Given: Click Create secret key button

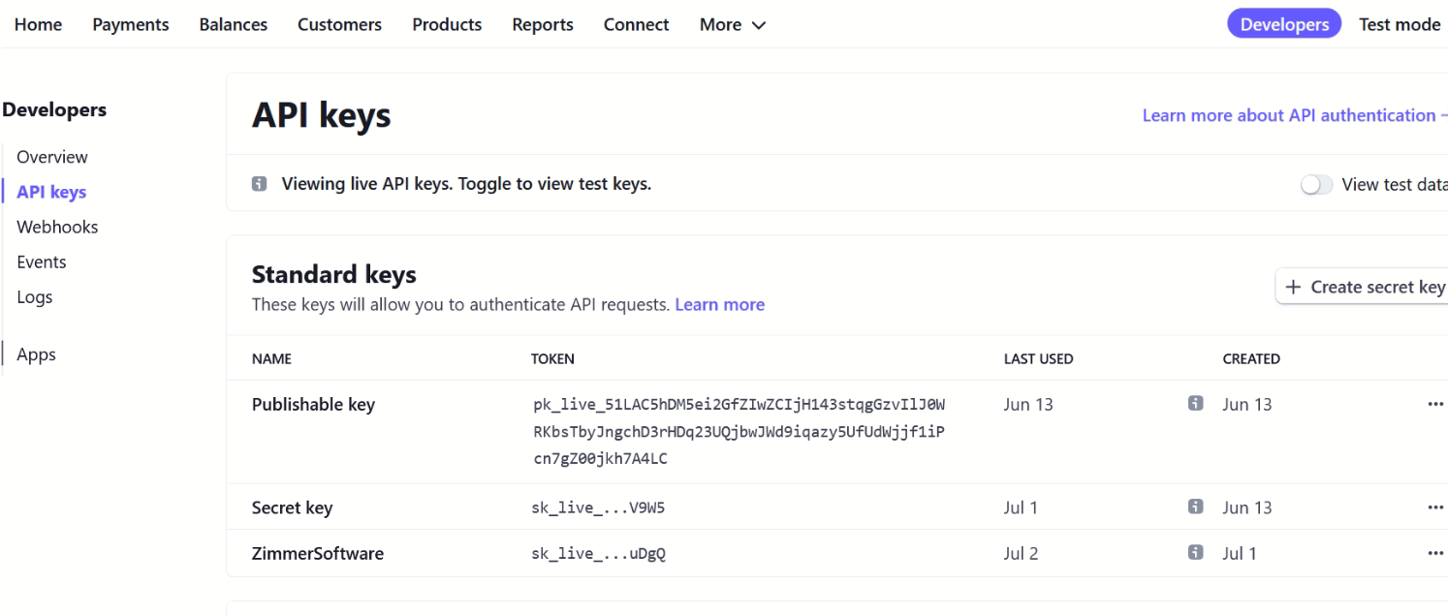Looking at the screenshot, I should click(1365, 287).
